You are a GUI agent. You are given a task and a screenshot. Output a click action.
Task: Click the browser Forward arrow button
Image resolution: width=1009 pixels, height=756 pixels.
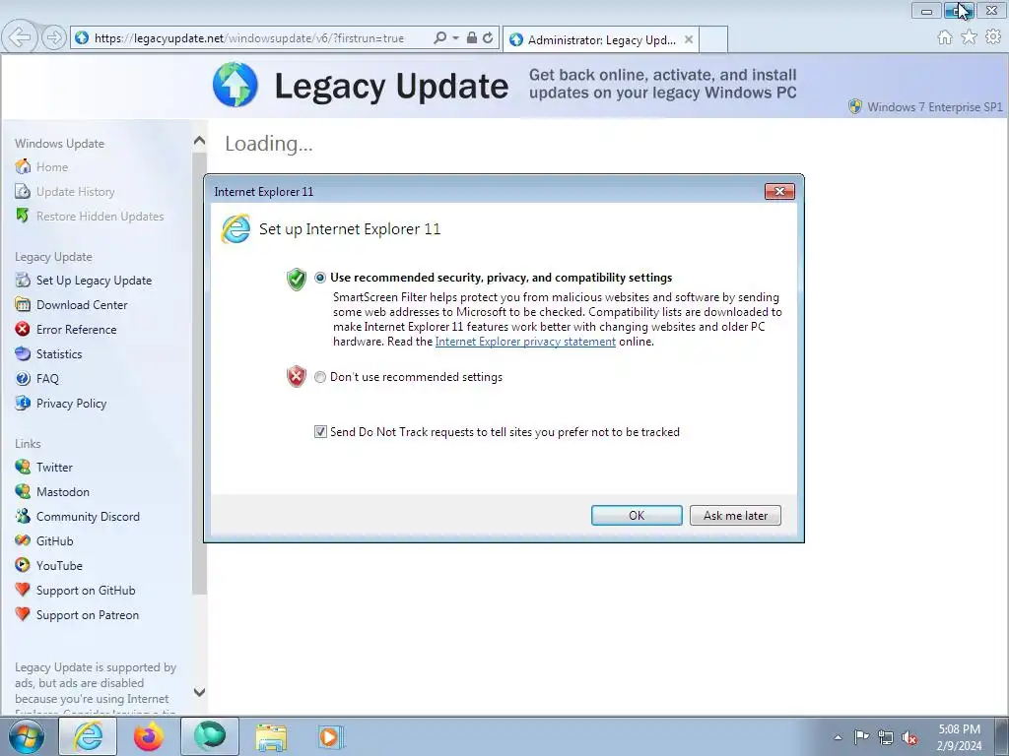click(54, 37)
